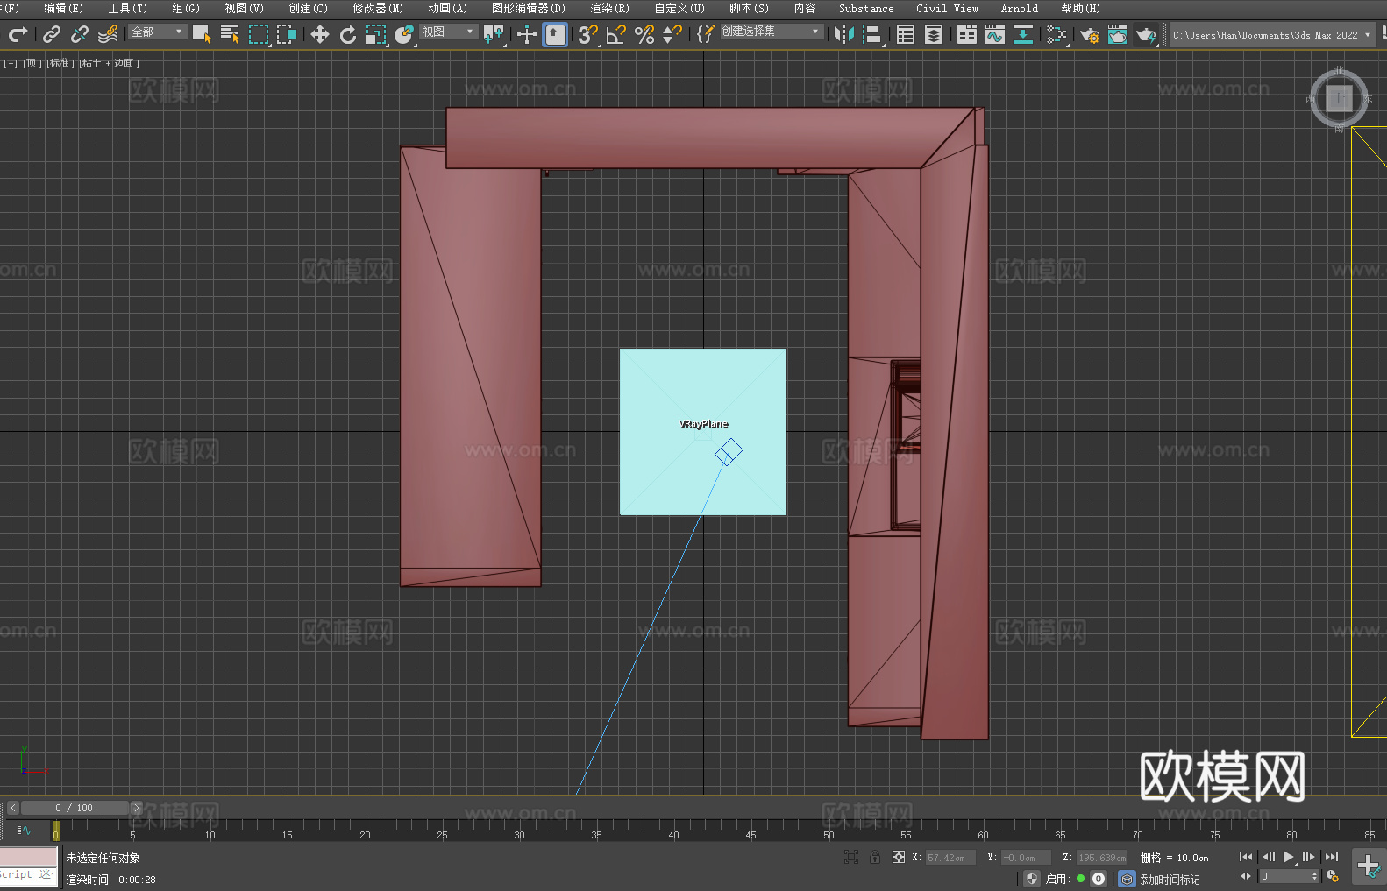
Task: Open the [顶] viewport view menu
Action: coord(32,63)
